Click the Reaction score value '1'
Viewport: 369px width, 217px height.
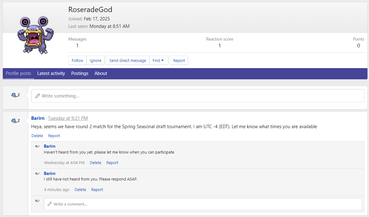(x=219, y=46)
